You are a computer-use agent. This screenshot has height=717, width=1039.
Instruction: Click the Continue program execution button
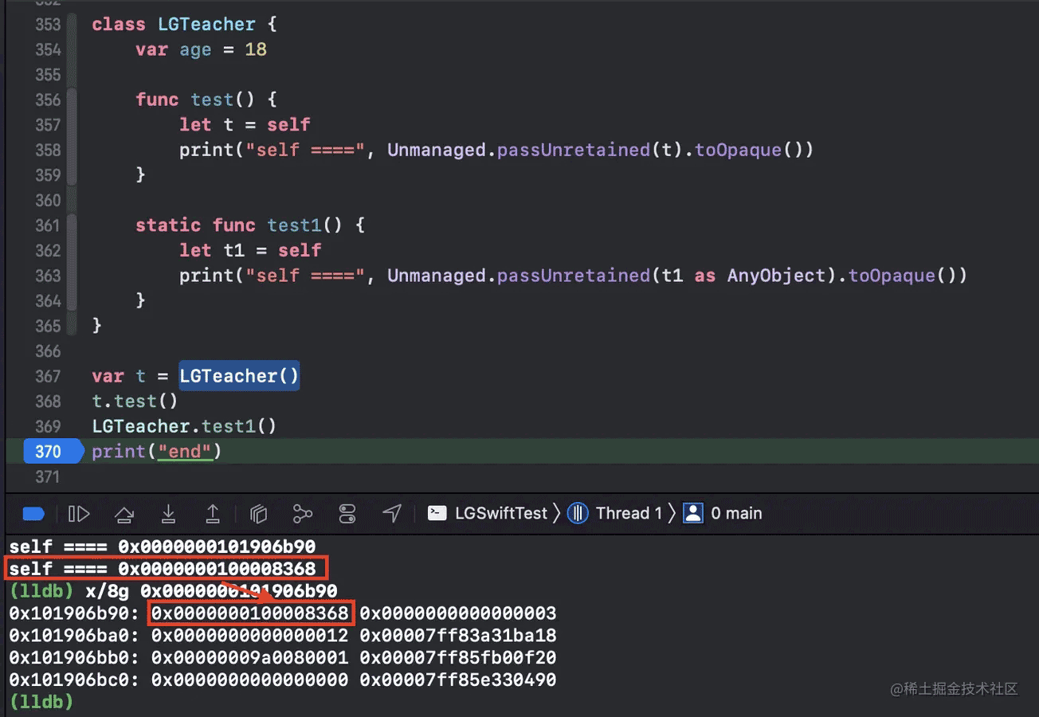click(79, 514)
